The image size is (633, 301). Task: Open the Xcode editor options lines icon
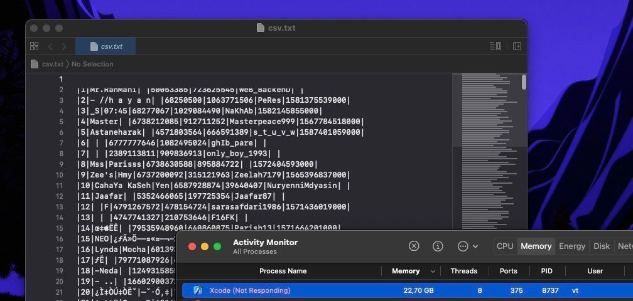coord(495,46)
